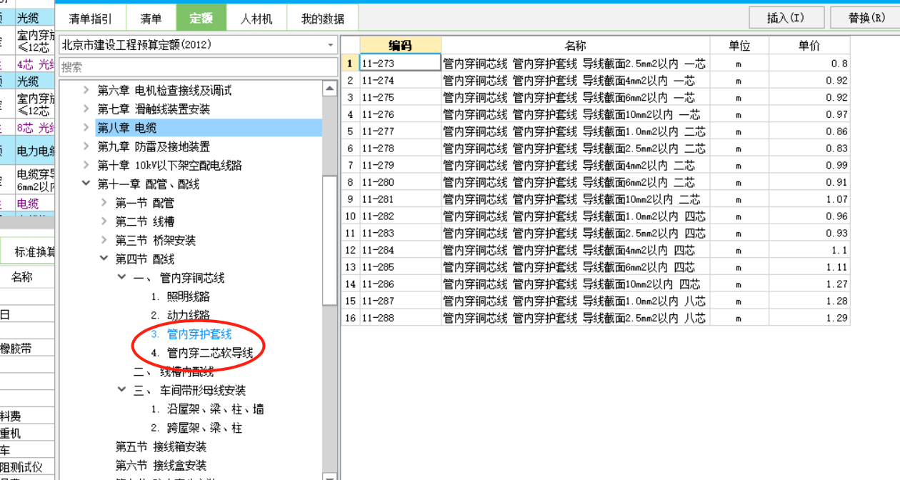Open the 清单指引 tab

[x=91, y=18]
